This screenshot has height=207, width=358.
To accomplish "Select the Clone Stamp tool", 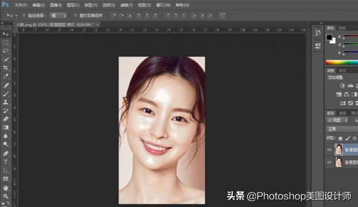I will coord(6,102).
